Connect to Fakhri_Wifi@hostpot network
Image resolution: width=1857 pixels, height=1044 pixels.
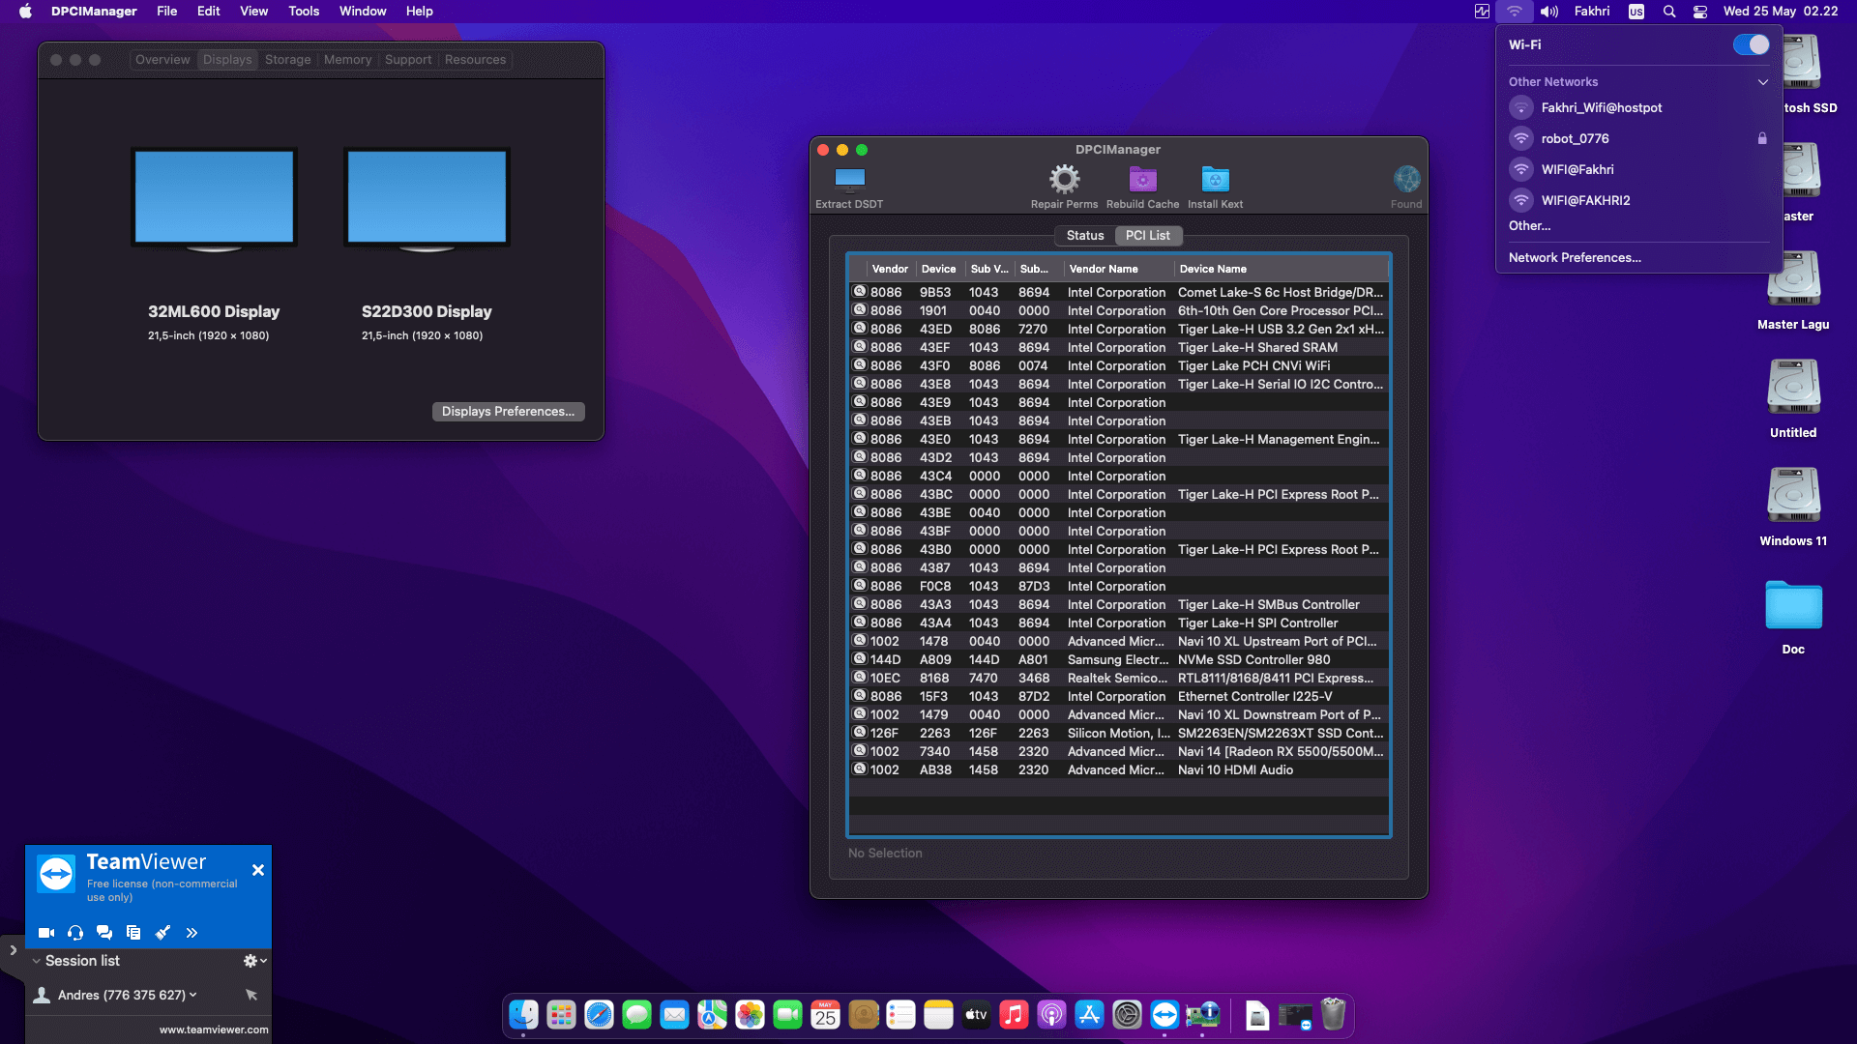pyautogui.click(x=1638, y=107)
